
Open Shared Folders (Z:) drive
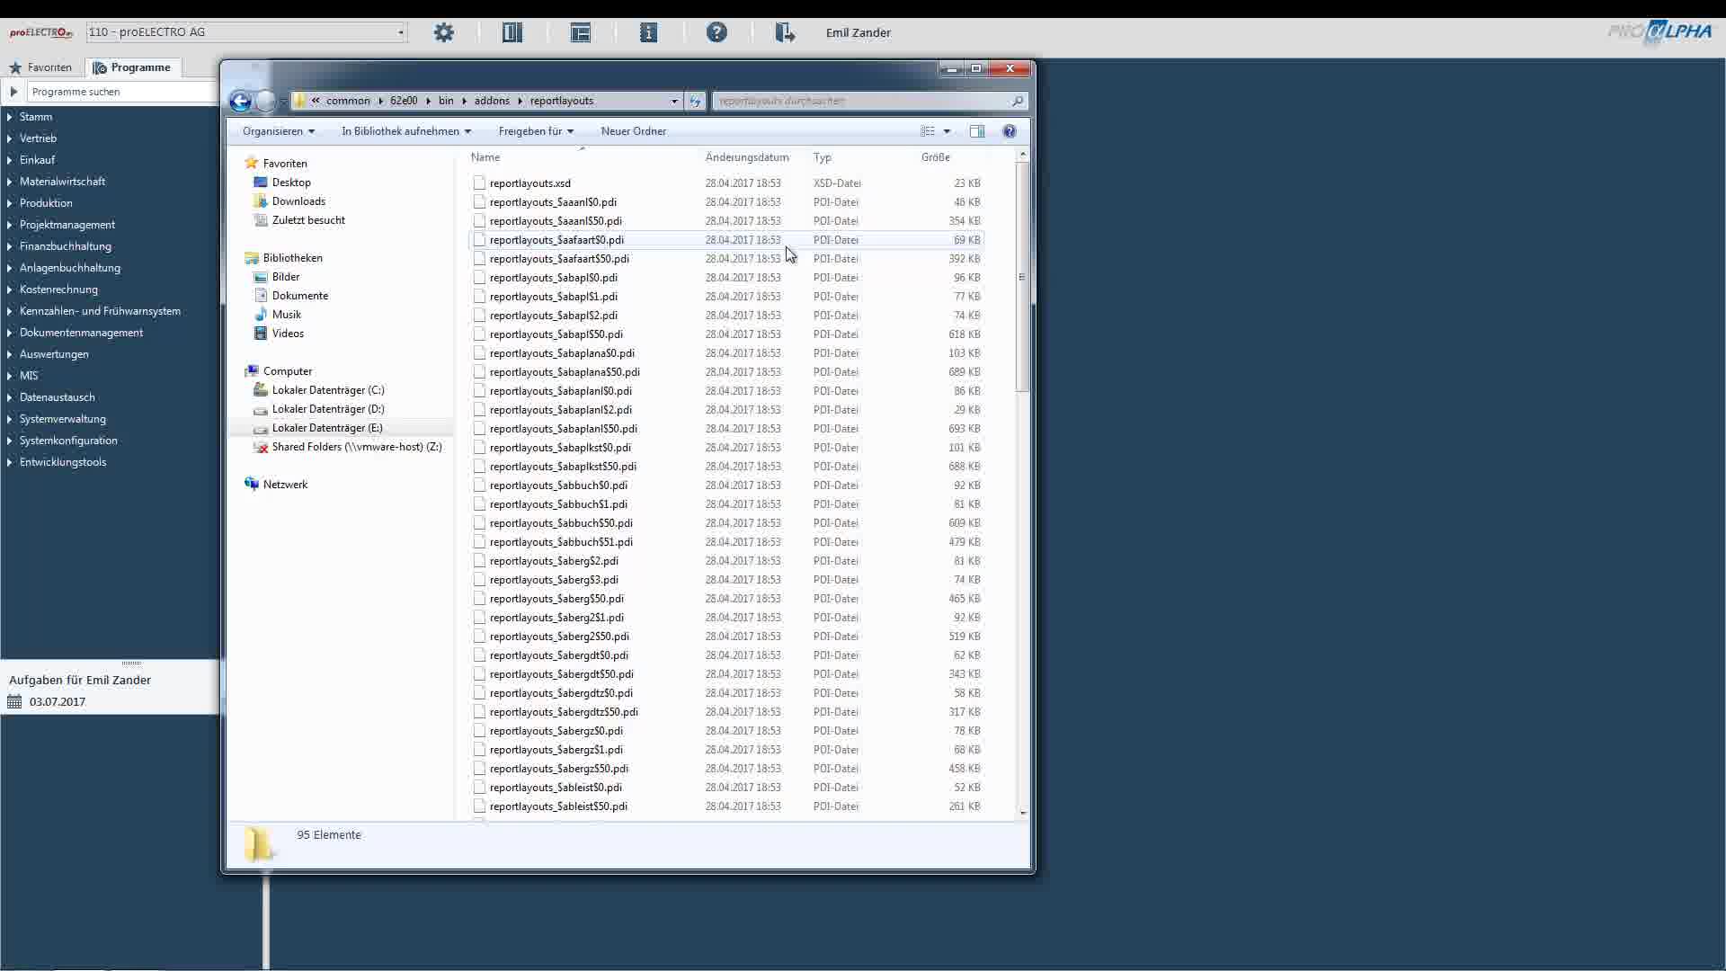(357, 447)
